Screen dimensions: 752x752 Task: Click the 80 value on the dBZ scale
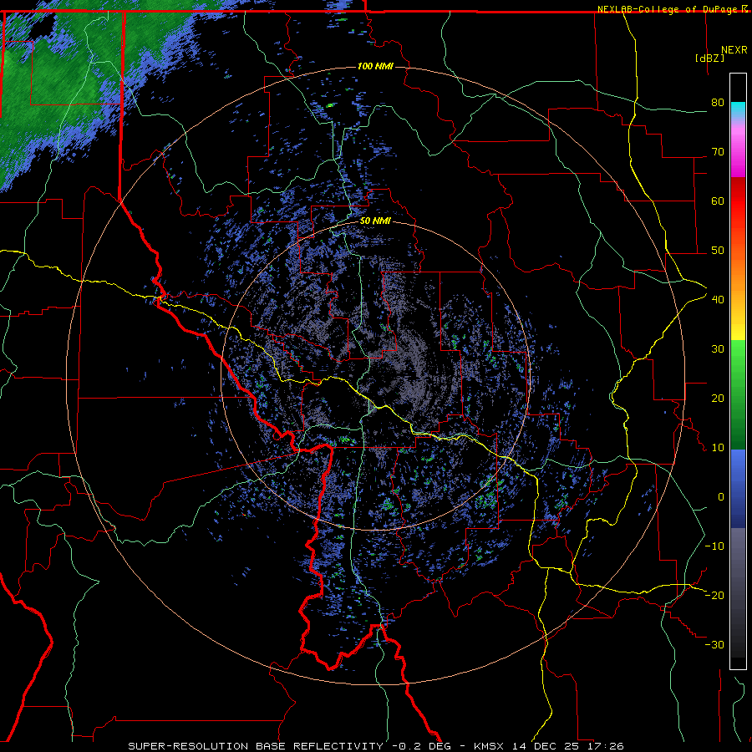[718, 103]
